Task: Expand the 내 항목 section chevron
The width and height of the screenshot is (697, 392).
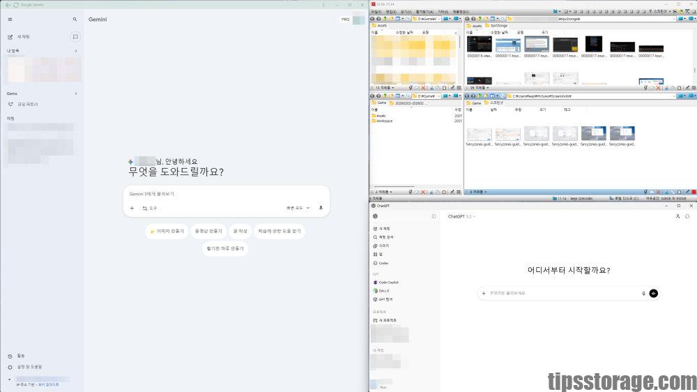Action: pyautogui.click(x=76, y=51)
